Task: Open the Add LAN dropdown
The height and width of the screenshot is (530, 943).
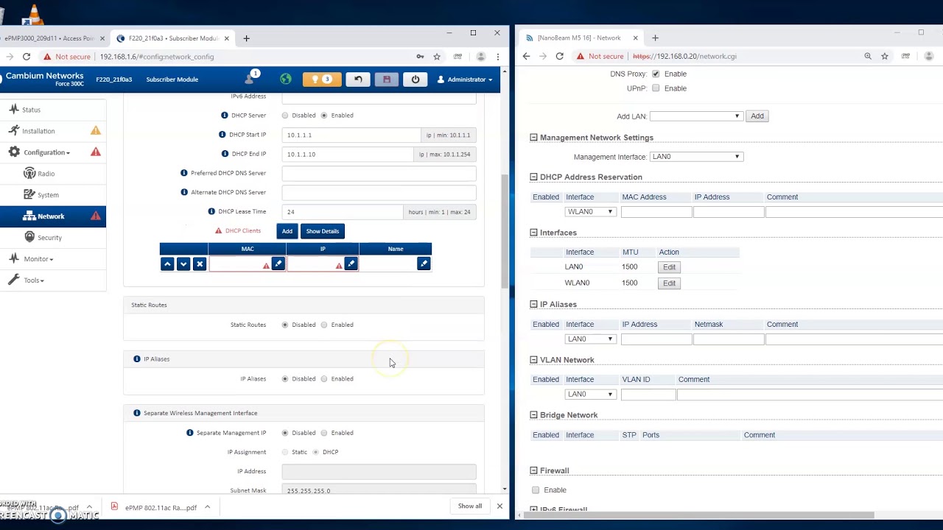Action: pyautogui.click(x=695, y=116)
